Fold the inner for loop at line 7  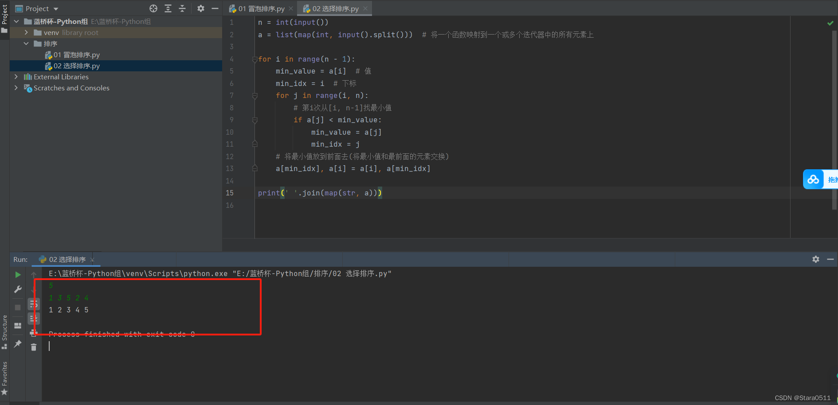point(255,96)
